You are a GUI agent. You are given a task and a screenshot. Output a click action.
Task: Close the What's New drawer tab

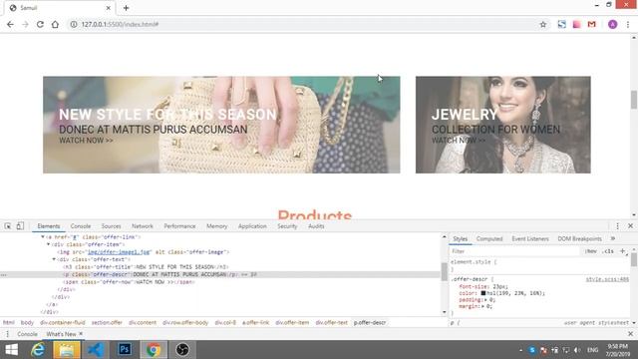click(81, 334)
